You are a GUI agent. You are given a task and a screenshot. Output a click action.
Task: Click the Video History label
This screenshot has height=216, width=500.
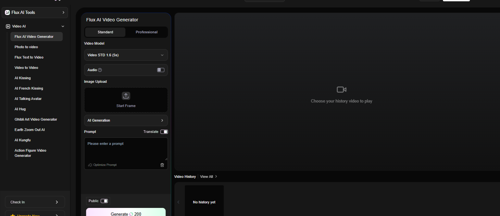point(185,177)
